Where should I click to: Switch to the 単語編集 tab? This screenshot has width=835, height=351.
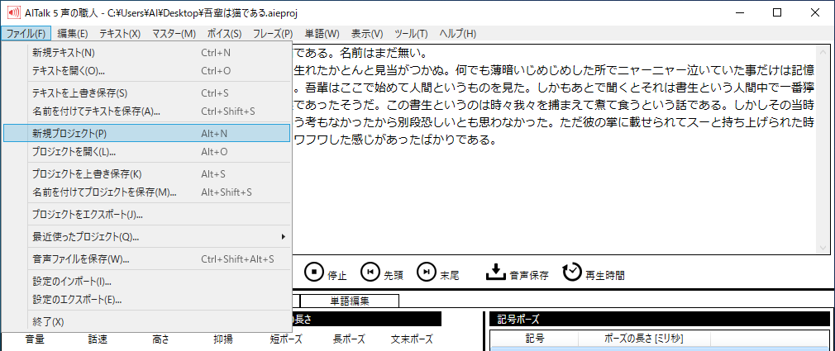(x=350, y=301)
